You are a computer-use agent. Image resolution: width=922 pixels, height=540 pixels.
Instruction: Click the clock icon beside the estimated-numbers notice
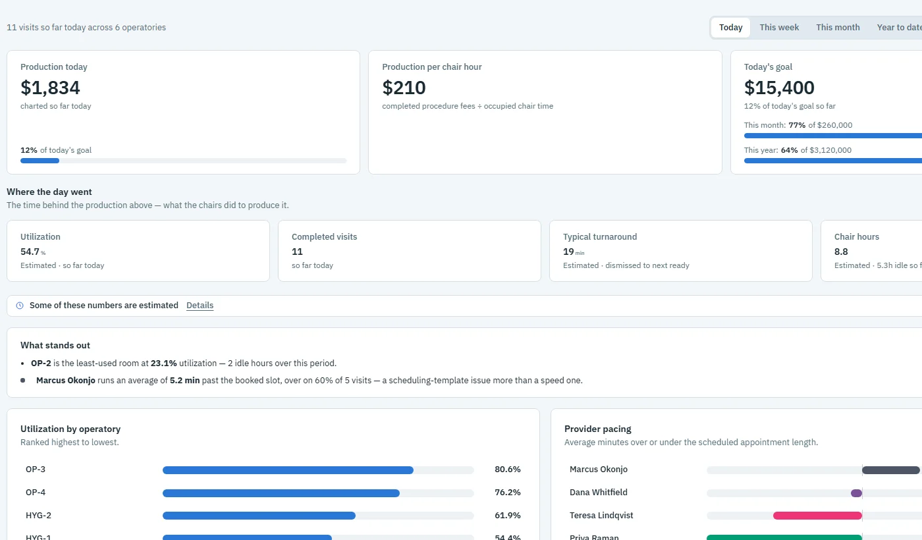[x=20, y=306]
